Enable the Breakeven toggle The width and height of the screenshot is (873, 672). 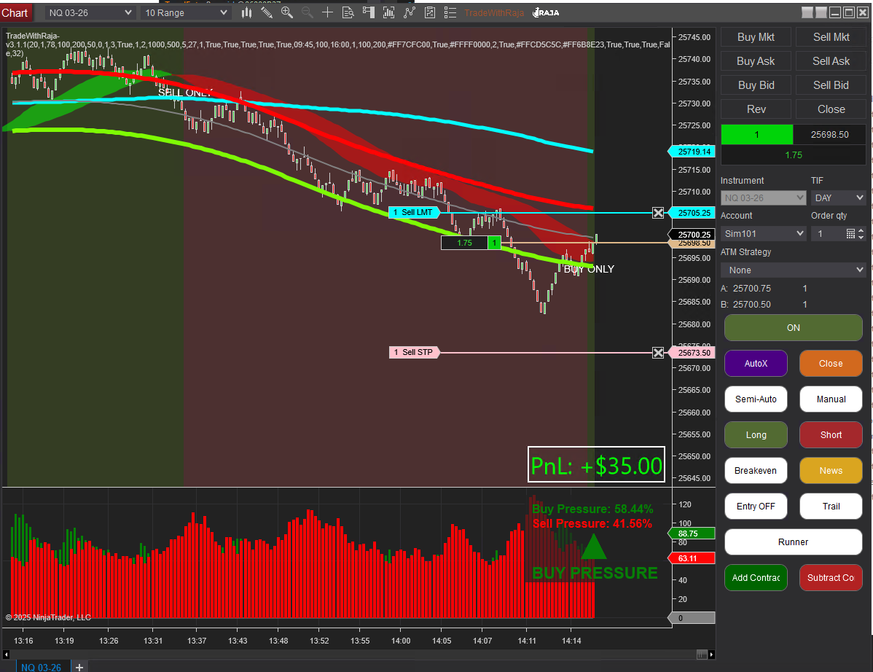(x=756, y=471)
